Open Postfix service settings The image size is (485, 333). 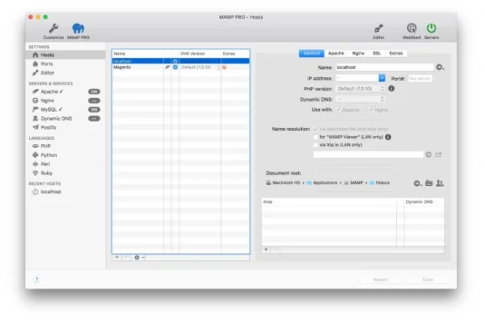(x=48, y=128)
